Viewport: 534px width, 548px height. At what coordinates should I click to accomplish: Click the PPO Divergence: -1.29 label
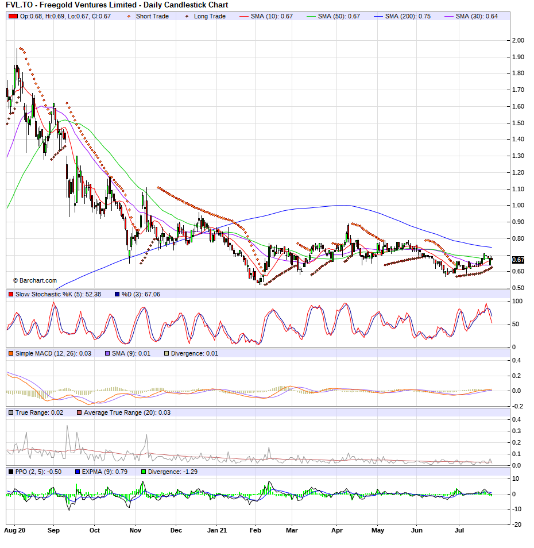click(173, 472)
